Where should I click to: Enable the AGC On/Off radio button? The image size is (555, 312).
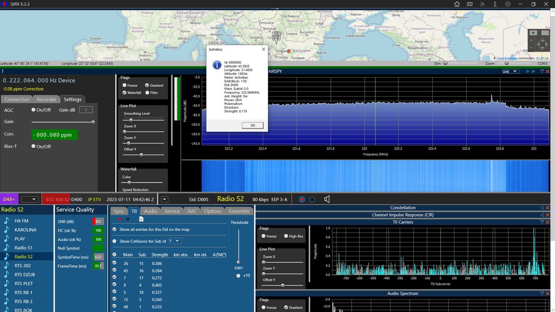point(33,110)
